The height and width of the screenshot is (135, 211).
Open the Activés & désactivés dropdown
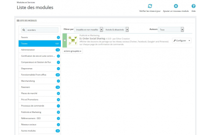point(116,29)
